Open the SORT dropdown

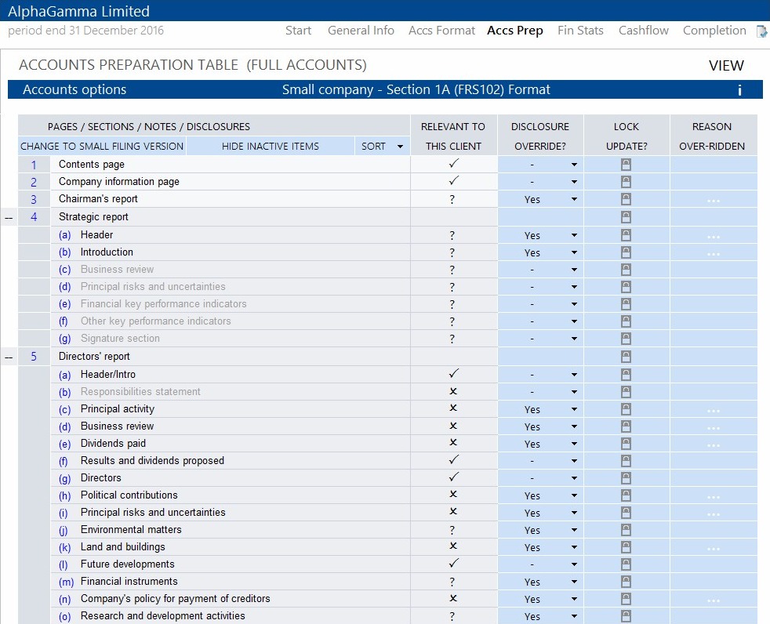382,147
